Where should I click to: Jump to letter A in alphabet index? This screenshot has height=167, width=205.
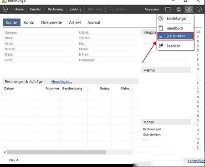[198, 37]
